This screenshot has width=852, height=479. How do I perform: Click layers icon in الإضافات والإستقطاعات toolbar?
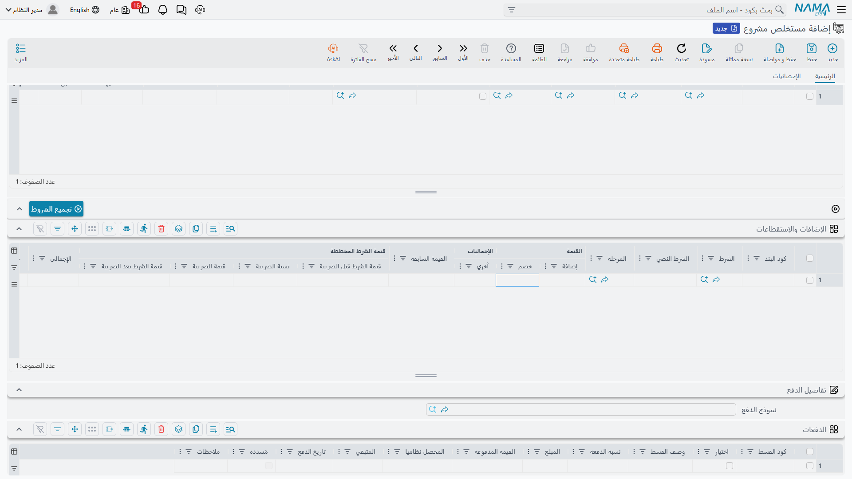click(x=179, y=229)
